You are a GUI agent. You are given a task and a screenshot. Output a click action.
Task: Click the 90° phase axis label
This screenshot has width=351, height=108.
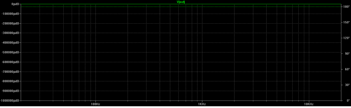pos(347,54)
